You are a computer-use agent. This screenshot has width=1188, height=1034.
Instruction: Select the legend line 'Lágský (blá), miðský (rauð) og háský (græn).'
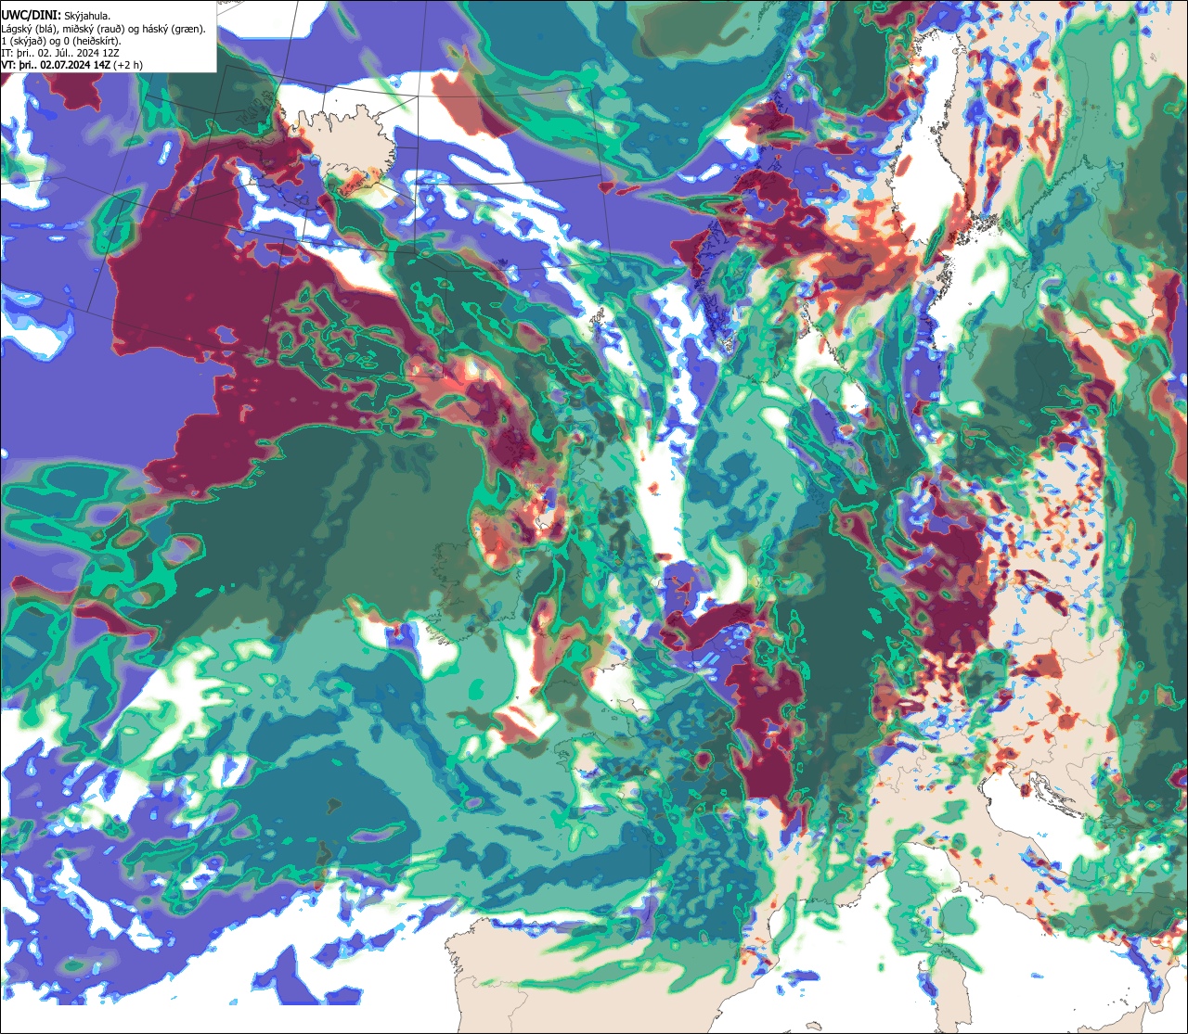(104, 29)
